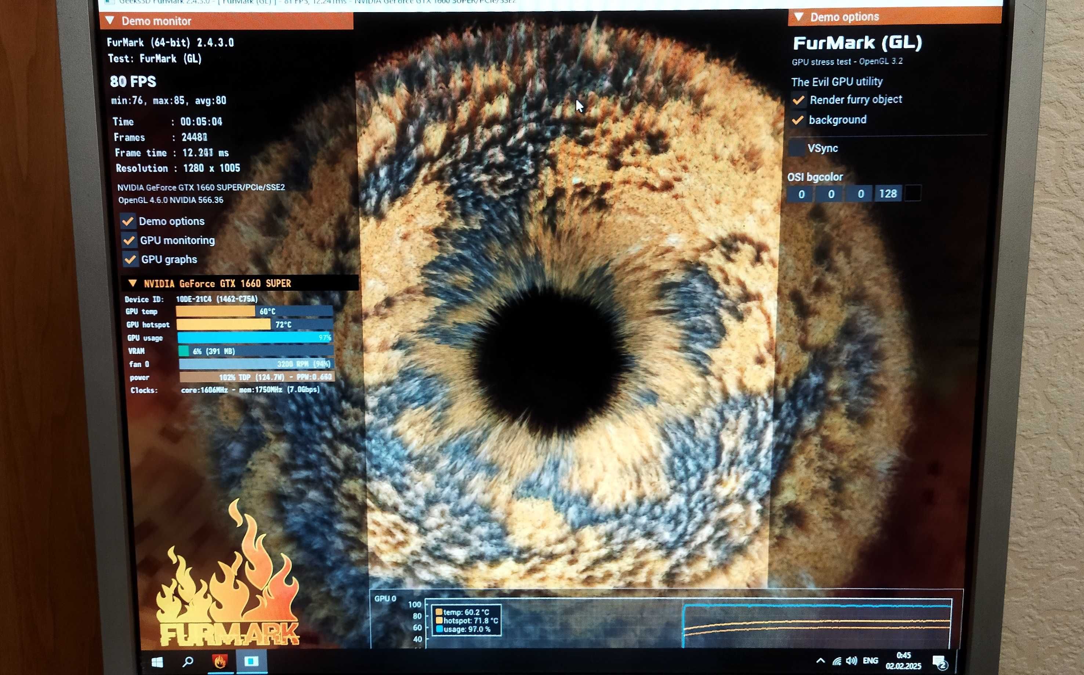This screenshot has height=675, width=1084.
Task: Click the Device ID 10DE-21C4 value
Action: pyautogui.click(x=217, y=299)
